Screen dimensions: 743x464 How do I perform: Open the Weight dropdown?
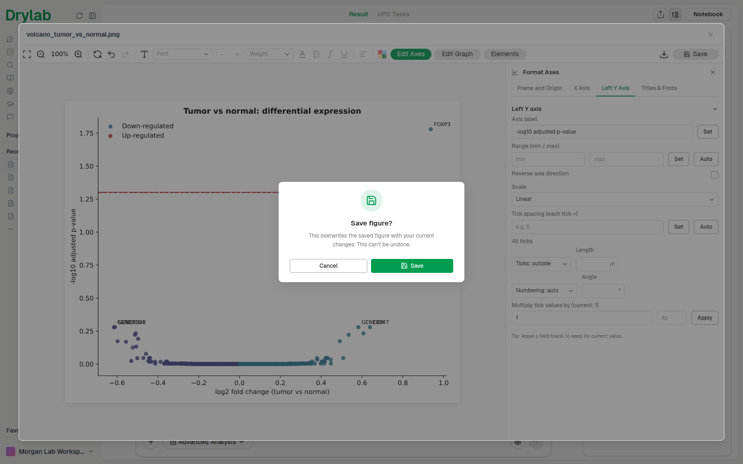pyautogui.click(x=270, y=54)
